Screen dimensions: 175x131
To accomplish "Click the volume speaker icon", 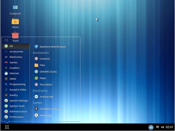I will (162, 127).
